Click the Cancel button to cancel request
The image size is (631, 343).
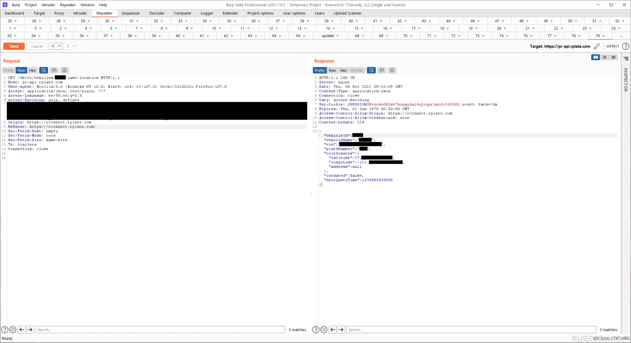tap(36, 46)
